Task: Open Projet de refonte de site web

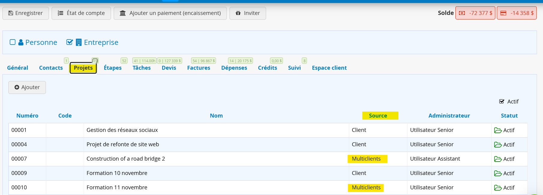Action: [x=123, y=144]
